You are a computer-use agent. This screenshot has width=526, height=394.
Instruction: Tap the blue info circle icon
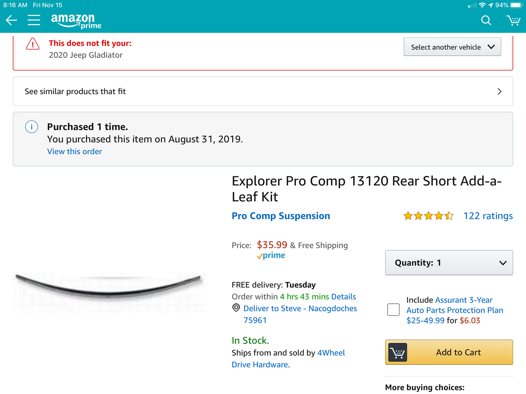point(31,127)
